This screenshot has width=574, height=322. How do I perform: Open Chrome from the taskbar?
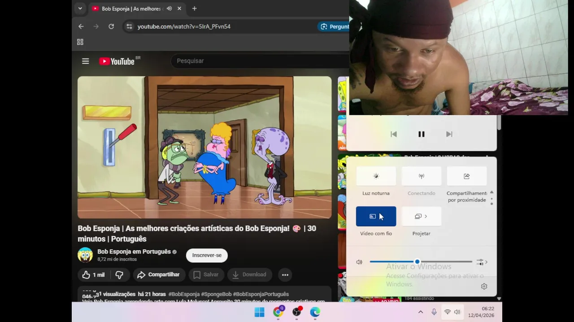(x=278, y=312)
